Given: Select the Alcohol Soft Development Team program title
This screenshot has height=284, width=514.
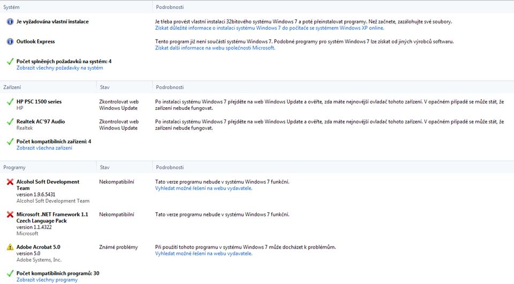Looking at the screenshot, I should click(48, 185).
